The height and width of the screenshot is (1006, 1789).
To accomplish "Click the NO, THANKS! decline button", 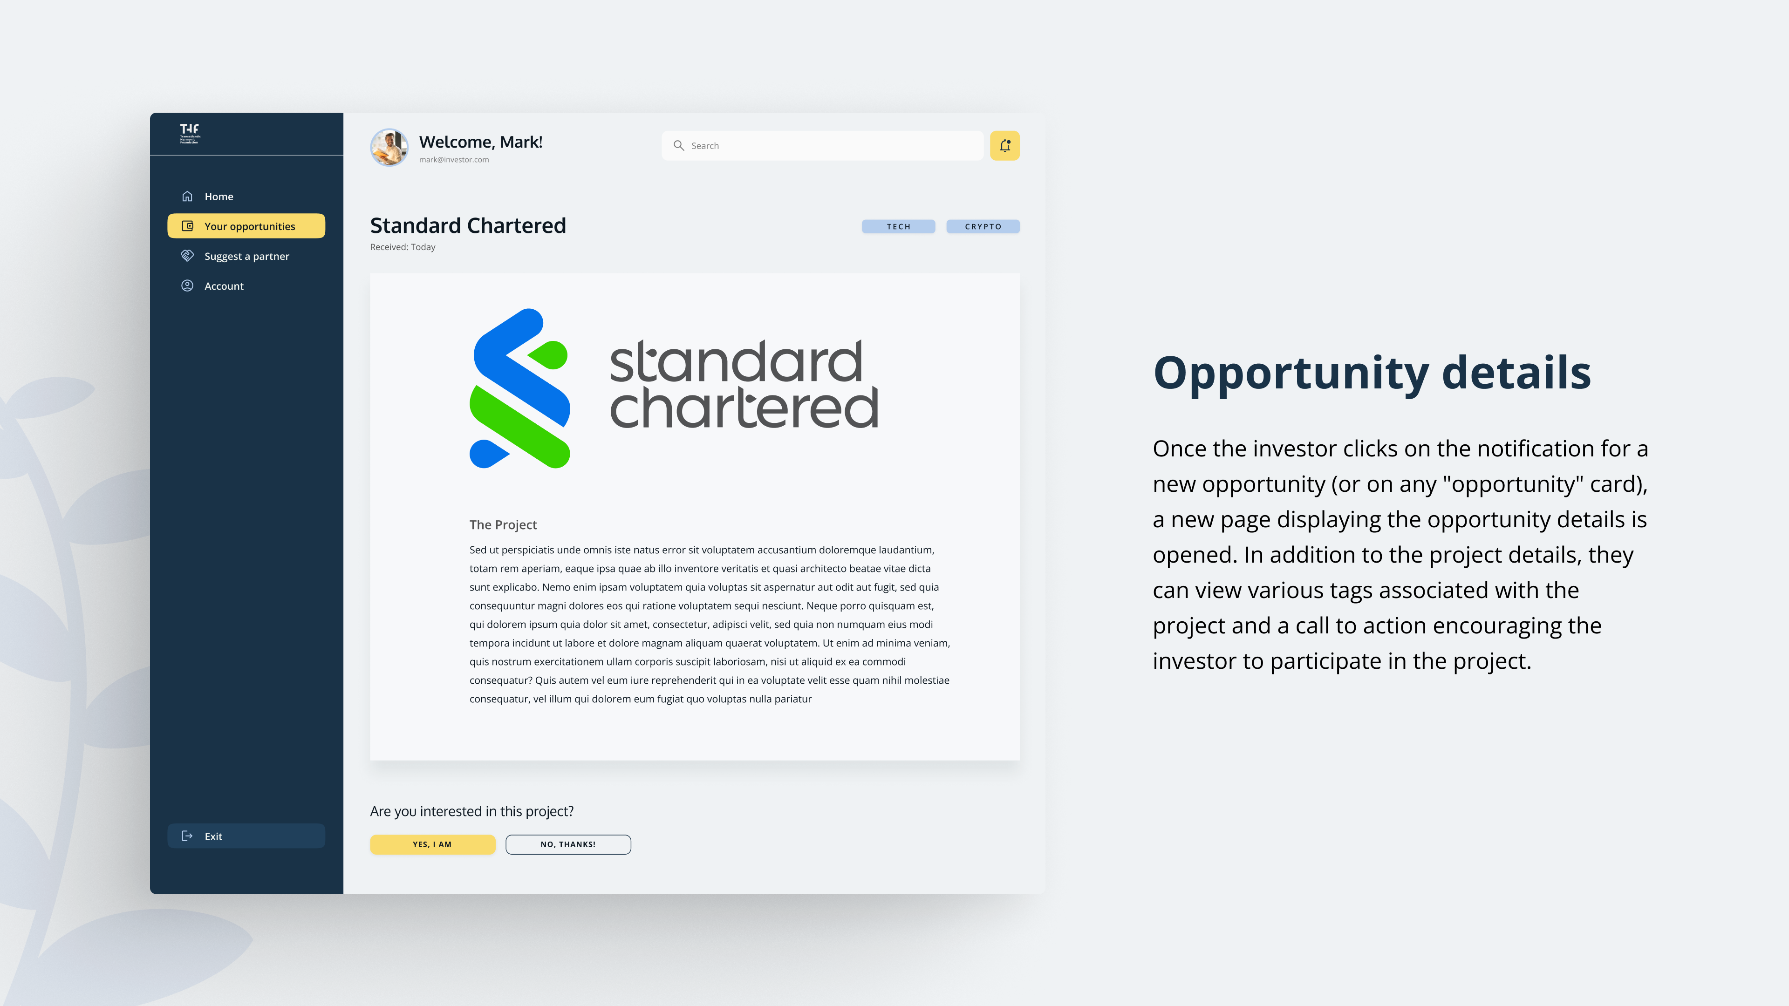I will tap(567, 844).
